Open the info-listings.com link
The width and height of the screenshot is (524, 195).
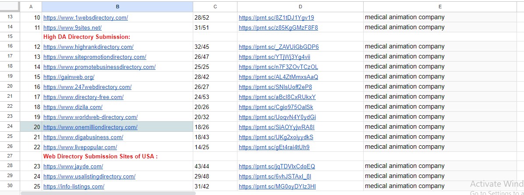coord(74,187)
